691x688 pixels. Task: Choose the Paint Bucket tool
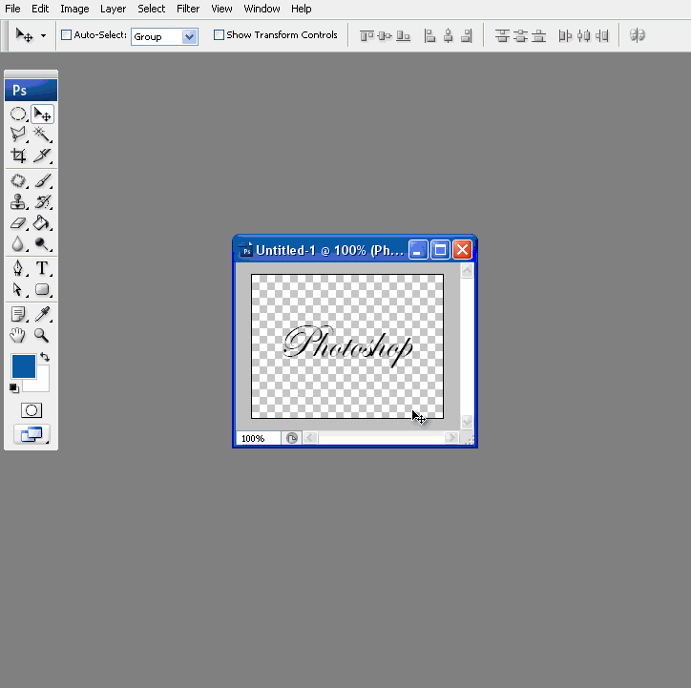click(x=42, y=223)
